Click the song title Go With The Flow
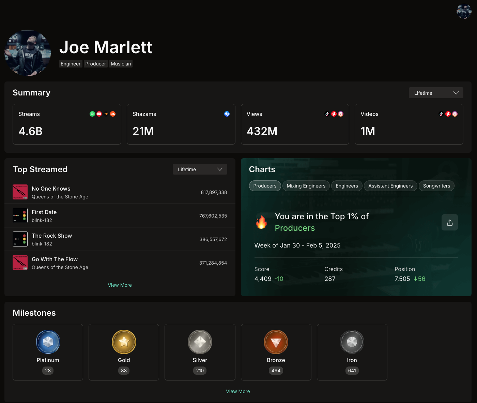477x403 pixels. (55, 259)
